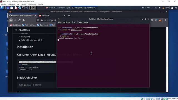Open a new tab with plus button
Screen dimensions: 178x100
coord(69,16)
